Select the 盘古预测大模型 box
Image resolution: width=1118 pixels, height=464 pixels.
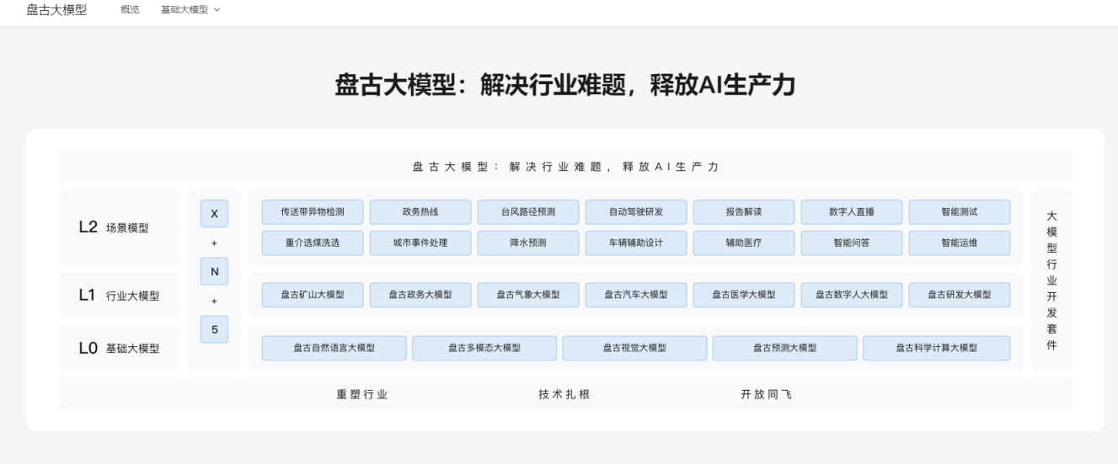(785, 348)
